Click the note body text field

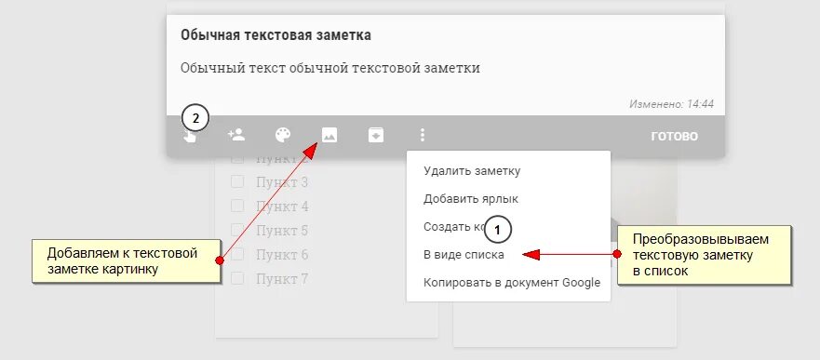pyautogui.click(x=330, y=68)
